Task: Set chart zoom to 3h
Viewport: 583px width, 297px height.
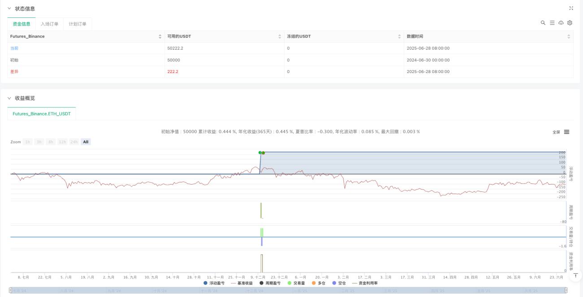Action: point(39,142)
